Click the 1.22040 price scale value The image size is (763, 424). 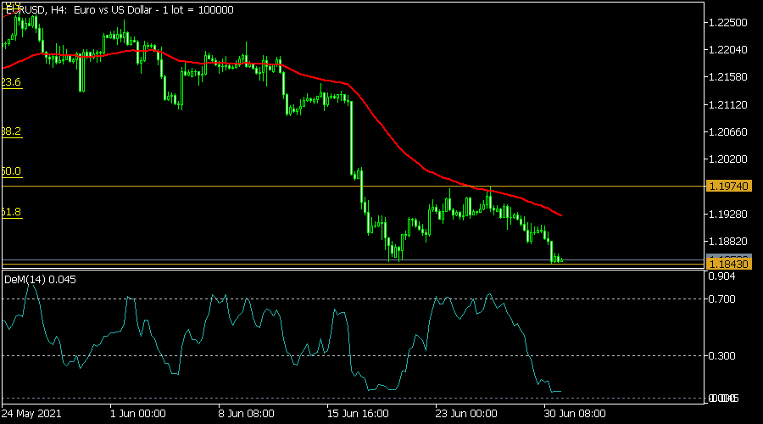727,50
